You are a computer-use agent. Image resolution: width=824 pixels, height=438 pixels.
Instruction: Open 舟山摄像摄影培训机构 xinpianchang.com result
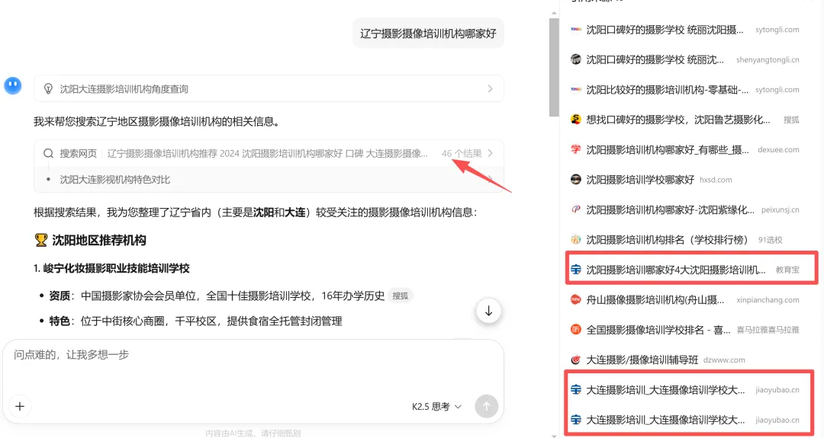coord(684,299)
